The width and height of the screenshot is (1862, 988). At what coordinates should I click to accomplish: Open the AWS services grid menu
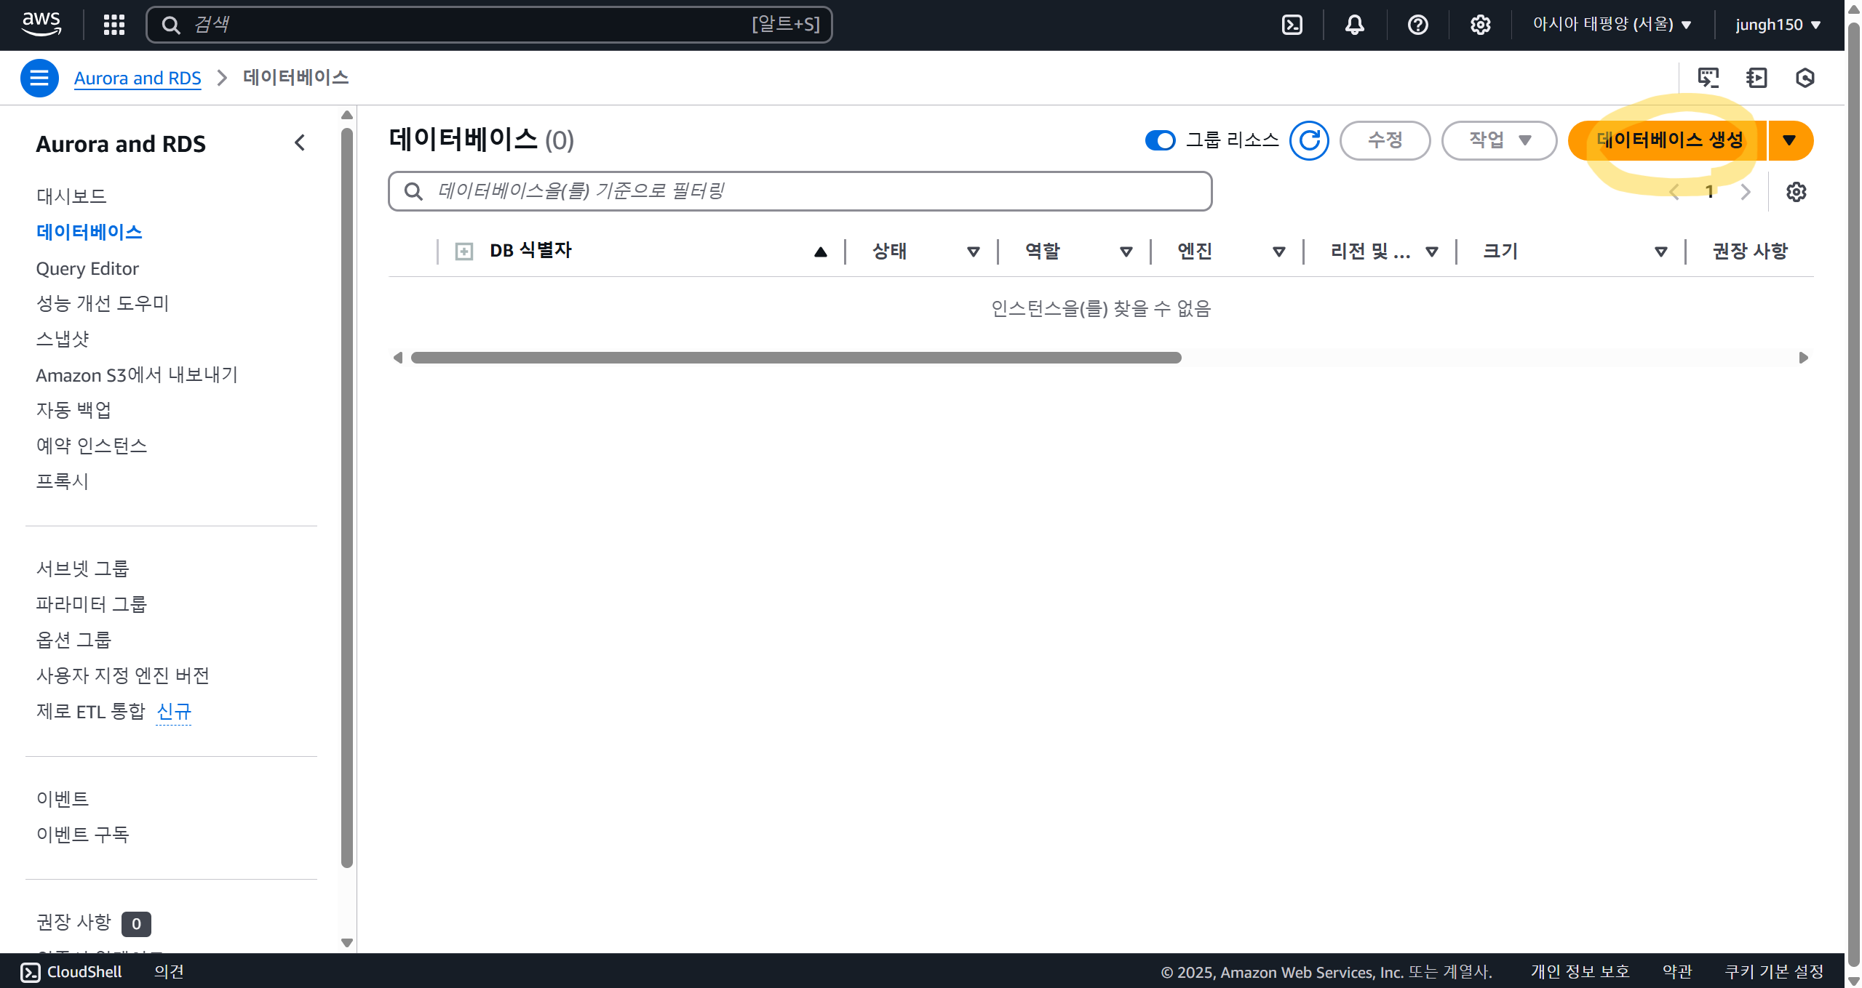114,25
